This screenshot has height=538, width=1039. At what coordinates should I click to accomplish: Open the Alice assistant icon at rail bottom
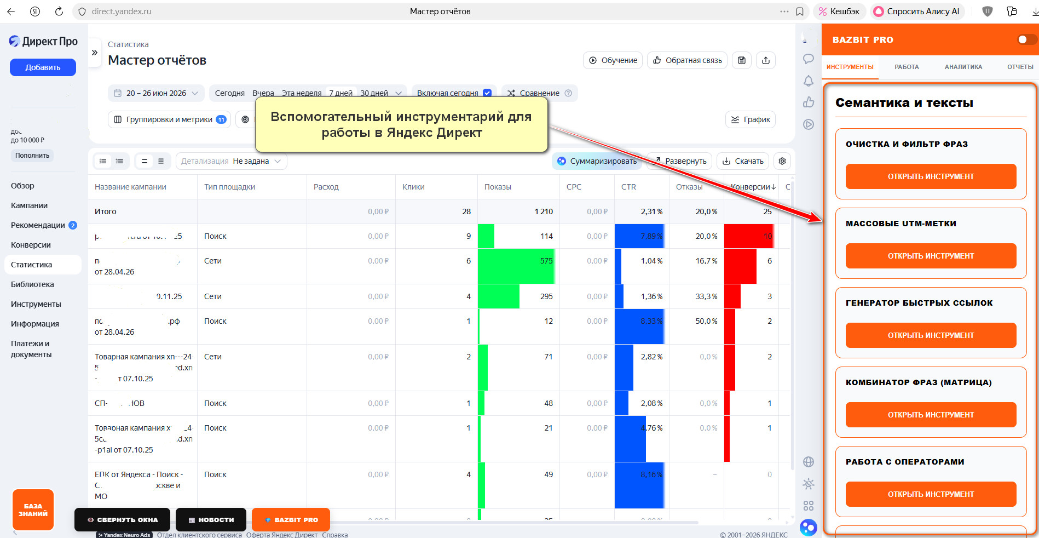[808, 528]
